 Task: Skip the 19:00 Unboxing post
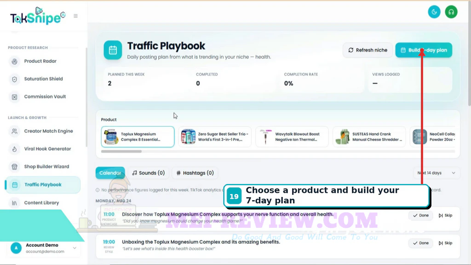[x=445, y=243]
